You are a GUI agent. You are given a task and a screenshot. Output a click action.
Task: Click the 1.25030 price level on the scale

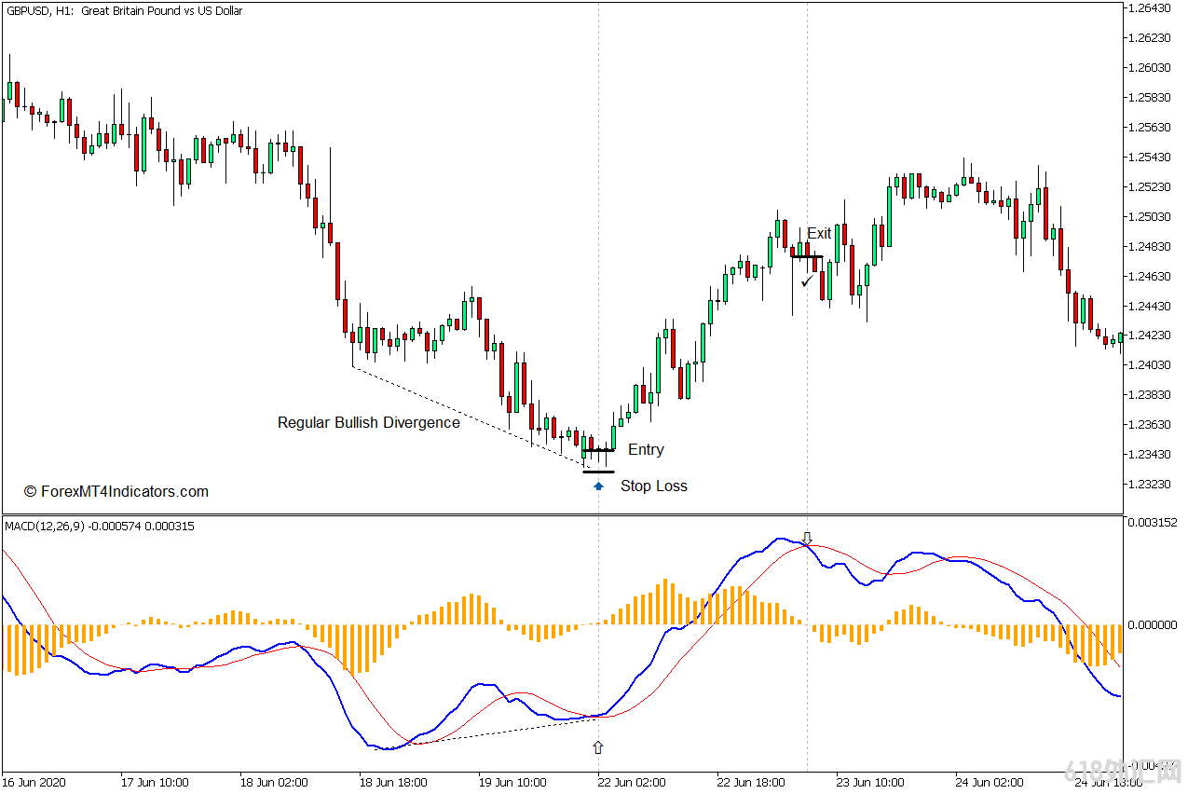1148,216
